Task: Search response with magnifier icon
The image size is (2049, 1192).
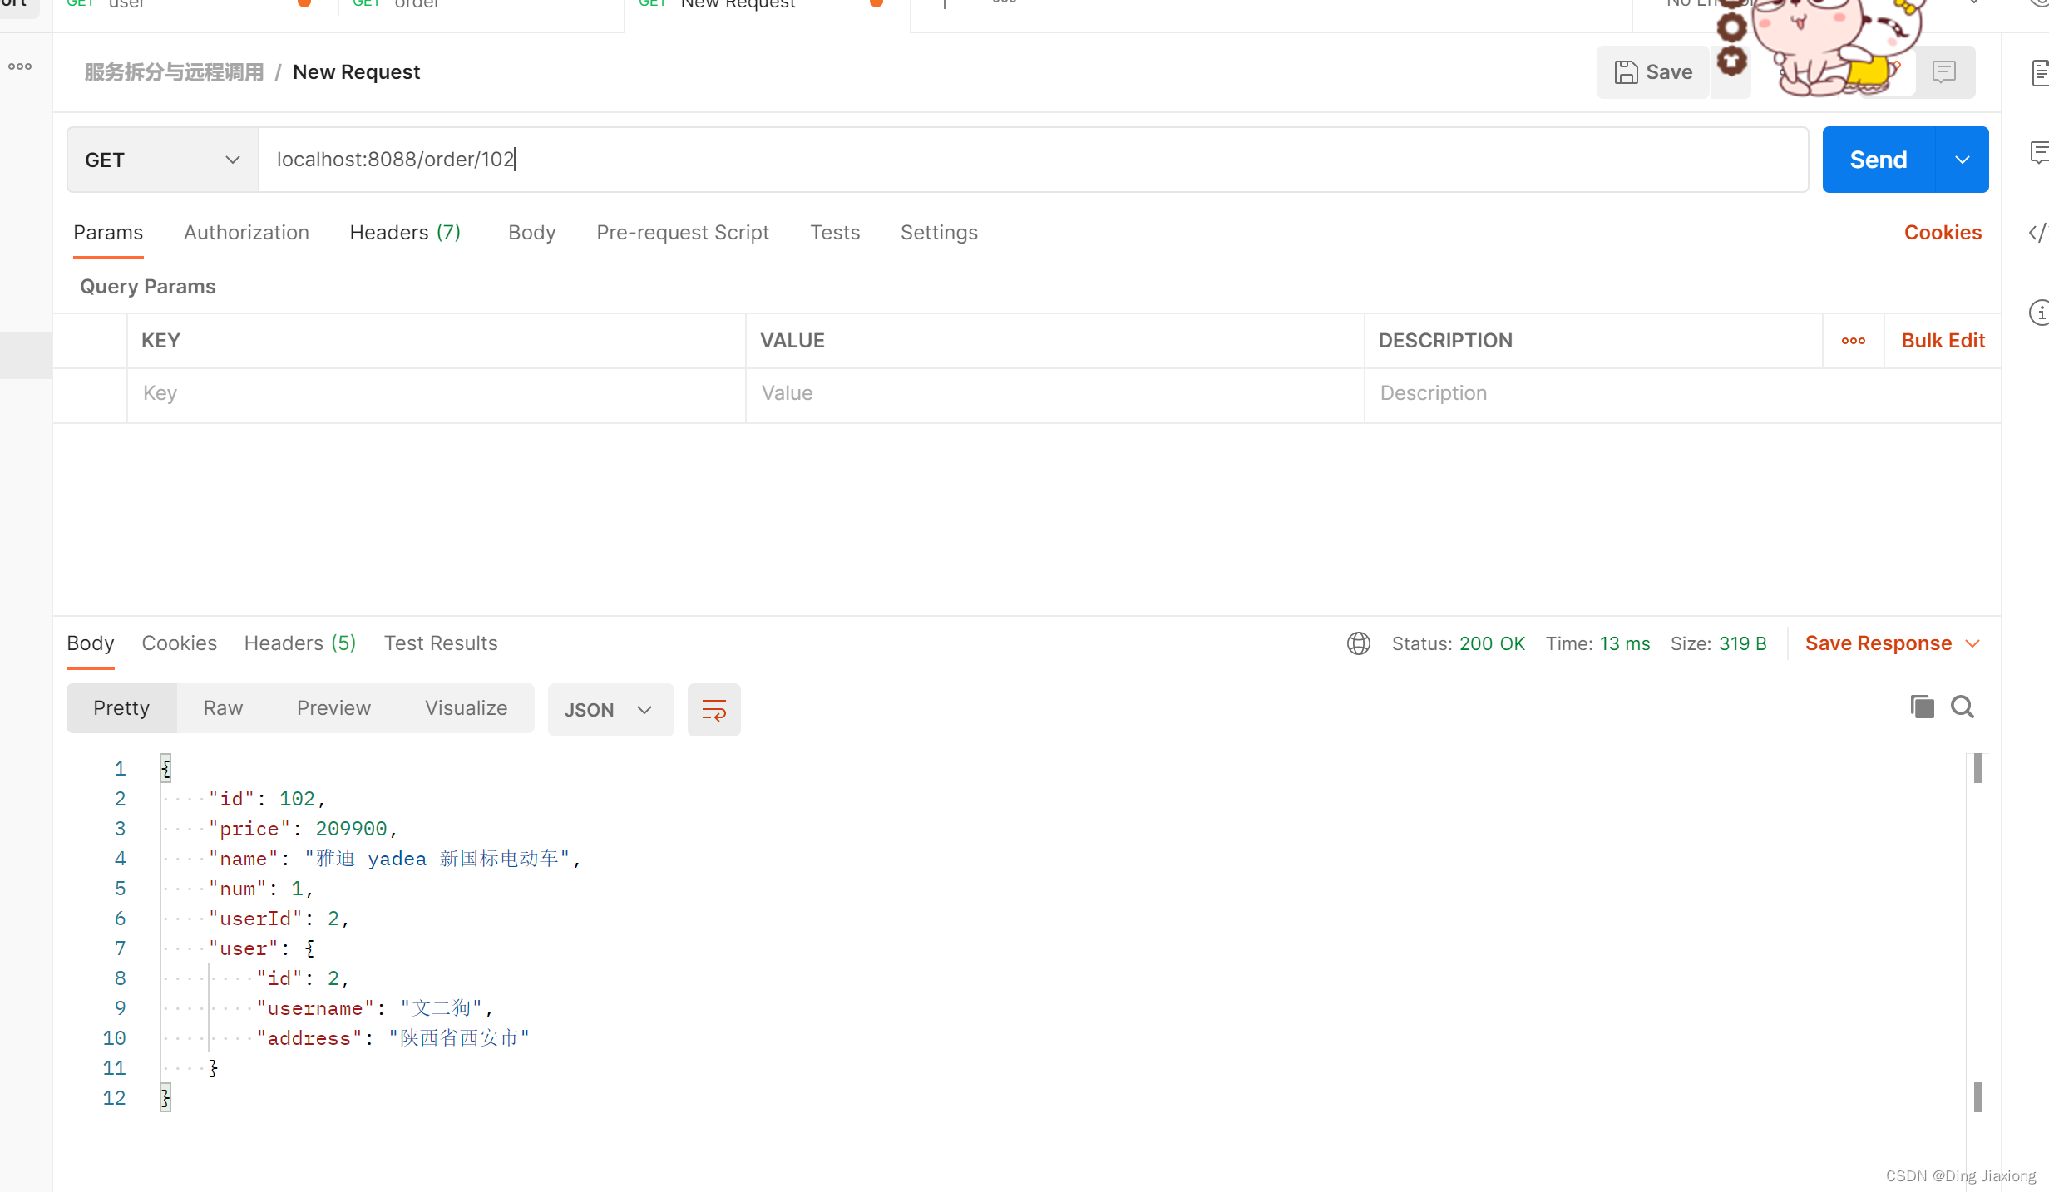Action: 1963,707
